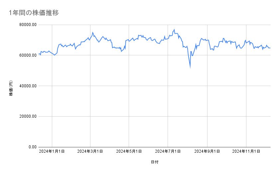Select the vertical axis title "株価（円）"

coord(11,89)
